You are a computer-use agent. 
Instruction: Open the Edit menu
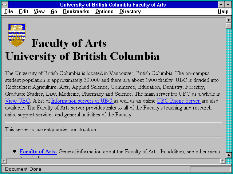pyautogui.click(x=23, y=11)
